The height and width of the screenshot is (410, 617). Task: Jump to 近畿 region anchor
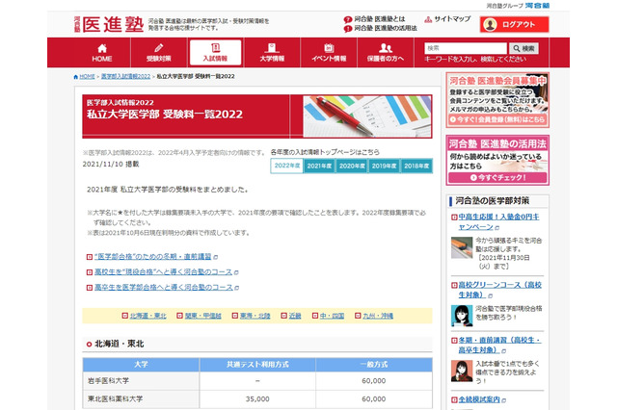click(x=295, y=316)
